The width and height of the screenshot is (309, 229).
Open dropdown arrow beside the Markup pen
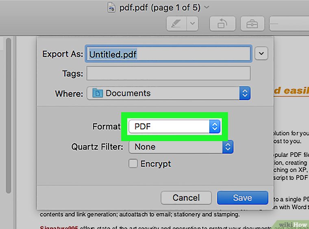(193, 24)
